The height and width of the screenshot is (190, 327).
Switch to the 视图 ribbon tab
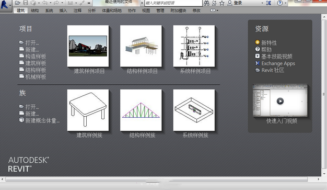[x=146, y=10]
